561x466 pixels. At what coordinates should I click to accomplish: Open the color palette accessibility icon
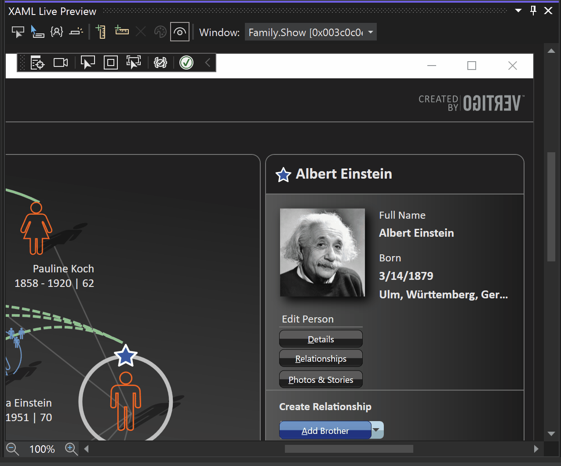click(x=160, y=32)
